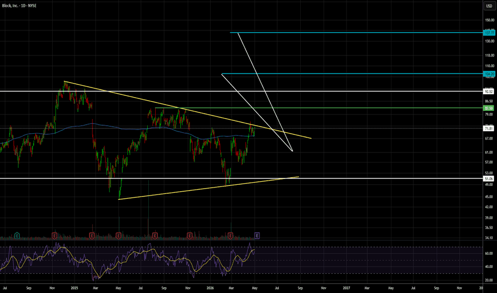Select the 51.06 white price label
Viewport: 497px width, 293px height.
pyautogui.click(x=489, y=178)
